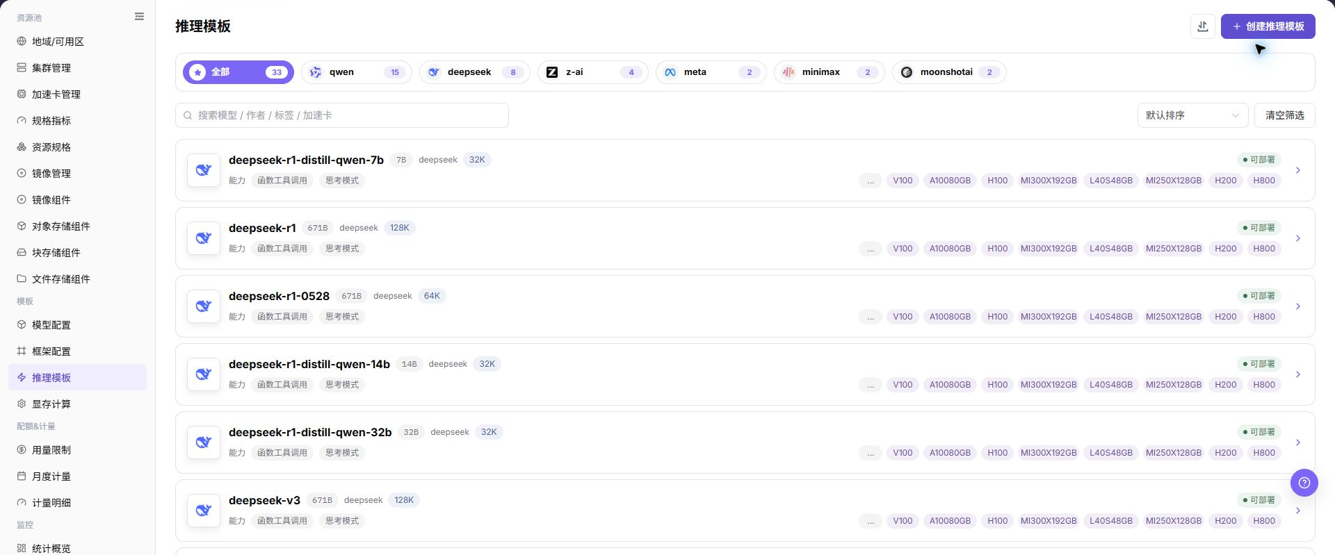This screenshot has height=555, width=1335.
Task: Click the box icon beside 模型配置
Action: tap(22, 325)
